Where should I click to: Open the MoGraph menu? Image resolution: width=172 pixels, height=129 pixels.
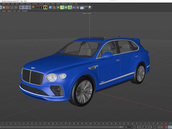click(x=28, y=4)
